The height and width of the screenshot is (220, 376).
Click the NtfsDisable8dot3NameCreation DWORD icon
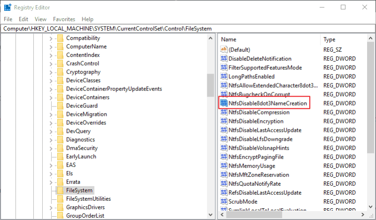[x=224, y=103]
